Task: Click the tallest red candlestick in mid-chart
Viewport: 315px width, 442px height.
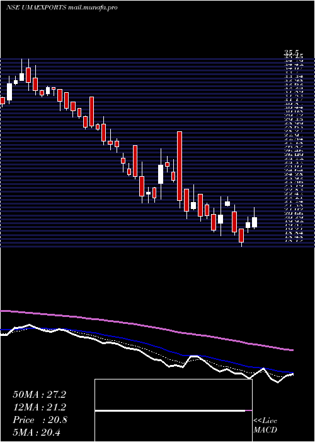Action: [180, 166]
